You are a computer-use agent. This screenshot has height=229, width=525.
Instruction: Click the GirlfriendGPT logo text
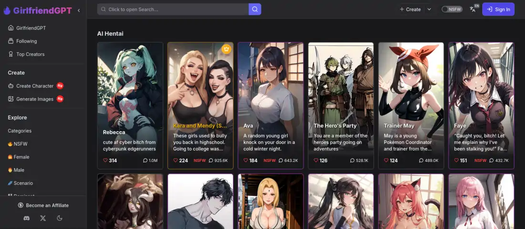pyautogui.click(x=42, y=10)
